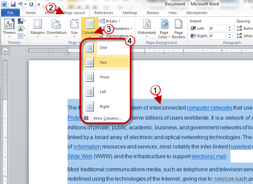Open the Hyphenation dropdown

click(x=115, y=36)
